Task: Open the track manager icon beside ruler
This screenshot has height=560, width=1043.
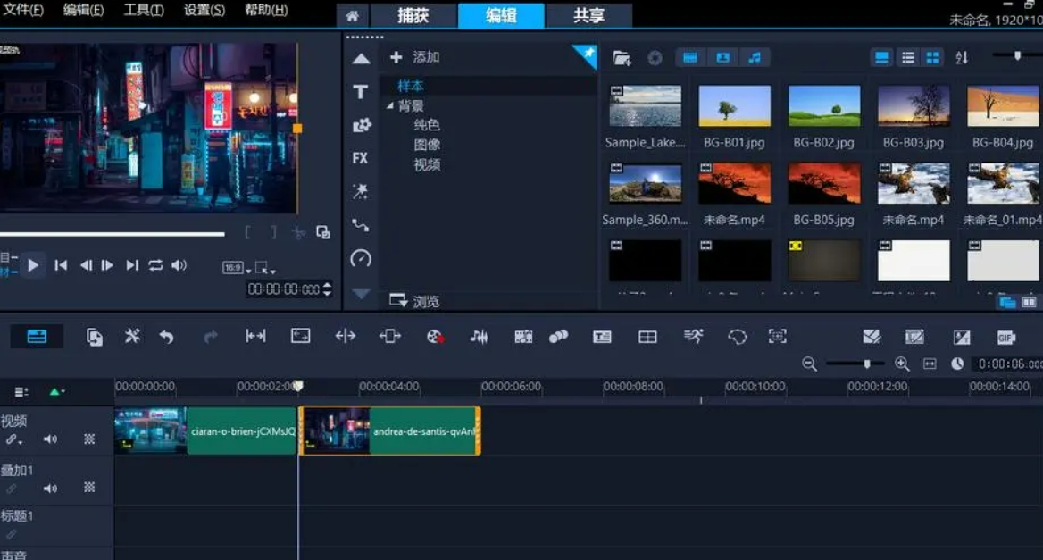Action: [21, 392]
